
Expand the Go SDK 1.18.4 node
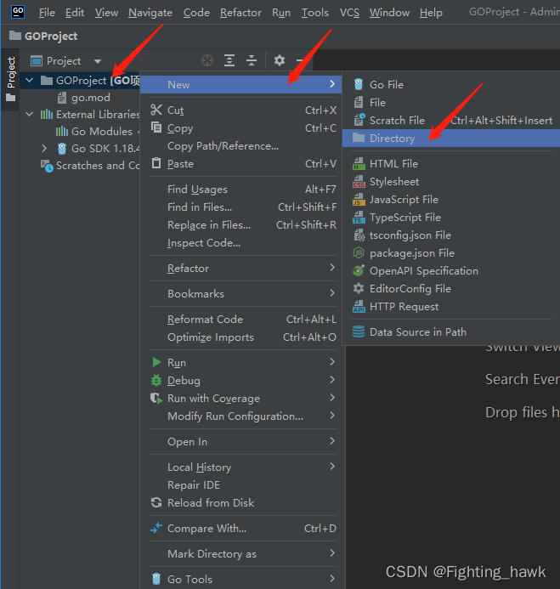44,149
